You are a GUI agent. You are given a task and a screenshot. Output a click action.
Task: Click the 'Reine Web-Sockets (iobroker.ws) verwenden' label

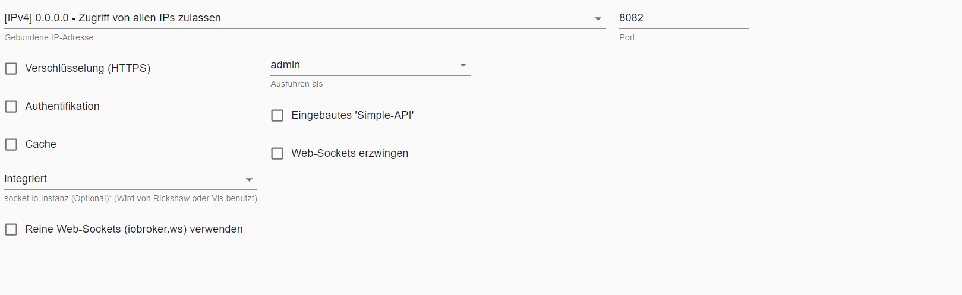click(x=134, y=230)
